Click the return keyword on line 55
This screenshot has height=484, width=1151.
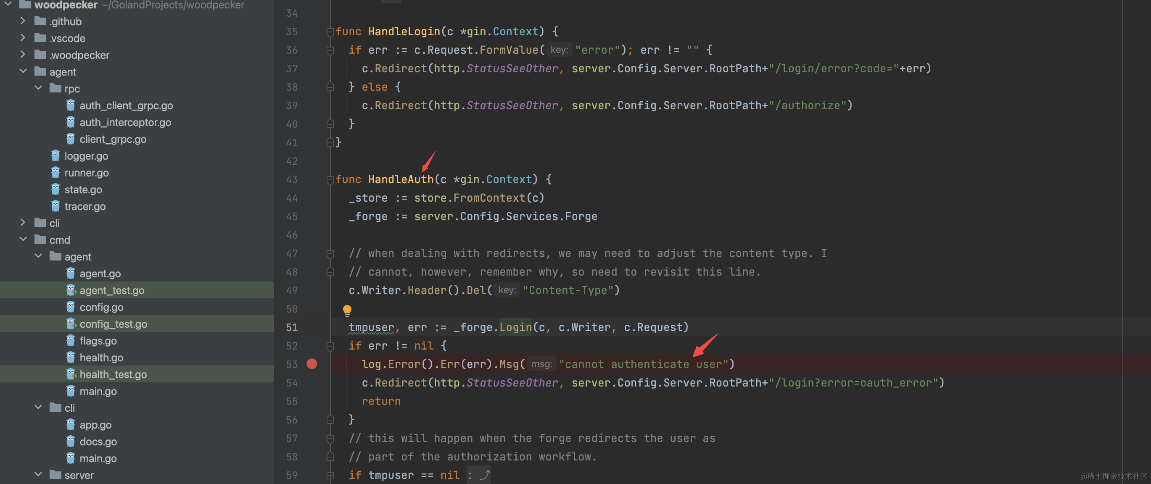pos(381,401)
